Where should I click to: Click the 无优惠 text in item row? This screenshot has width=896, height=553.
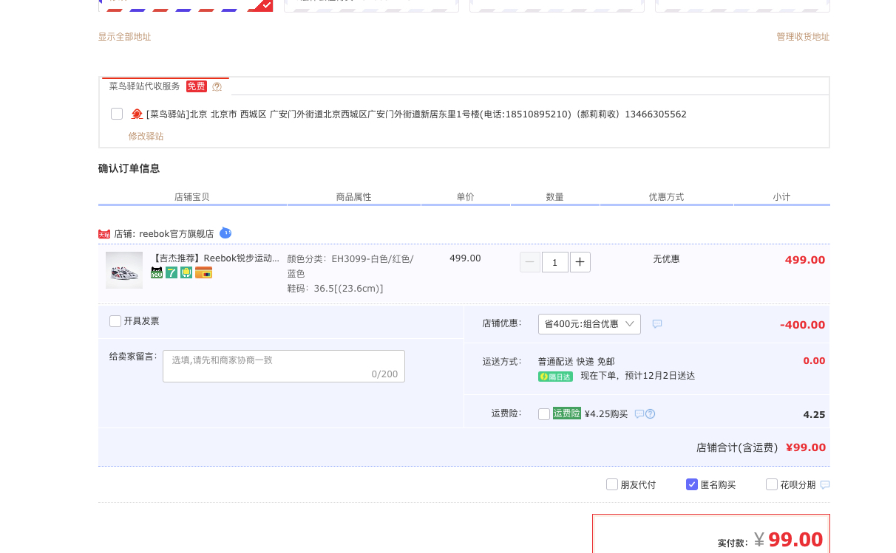coord(666,259)
